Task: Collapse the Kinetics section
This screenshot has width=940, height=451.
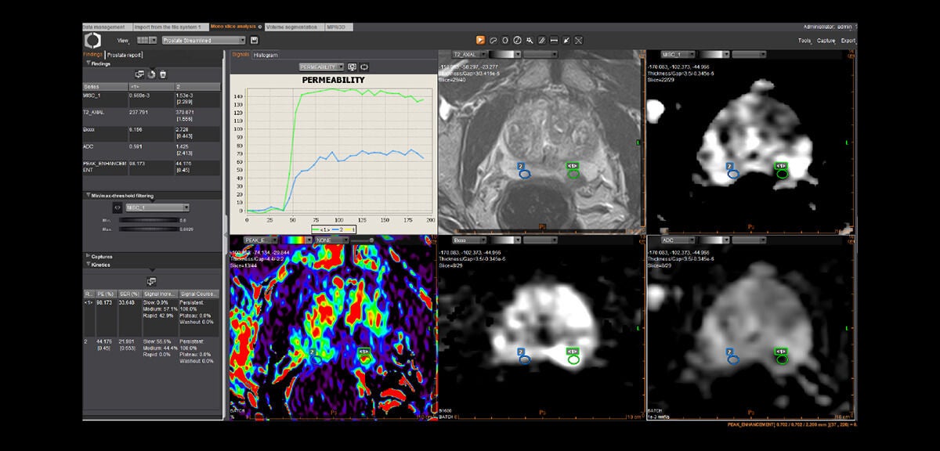Action: coord(88,264)
